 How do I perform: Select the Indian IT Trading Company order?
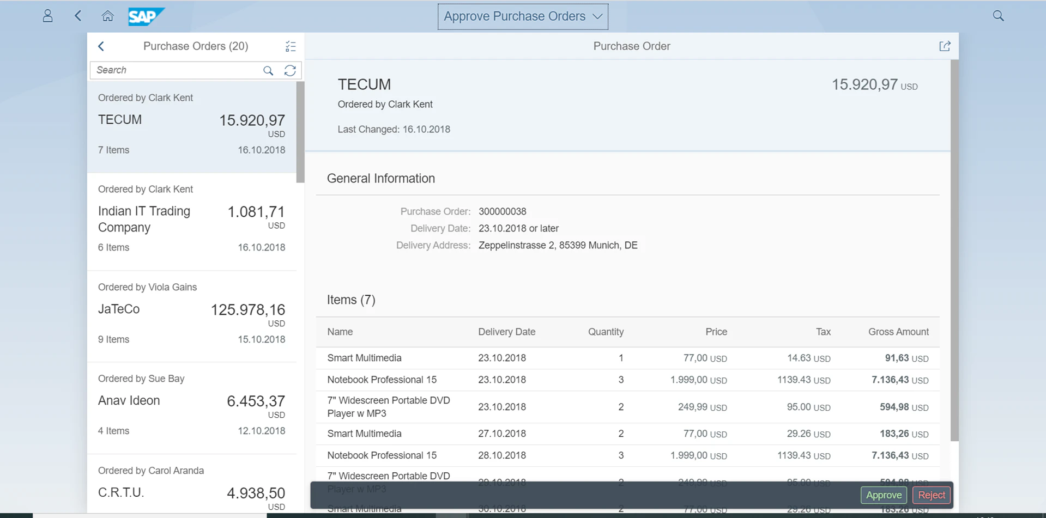point(192,222)
